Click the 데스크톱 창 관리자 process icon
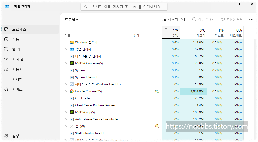This screenshot has height=142, width=258. pyautogui.click(x=72, y=56)
